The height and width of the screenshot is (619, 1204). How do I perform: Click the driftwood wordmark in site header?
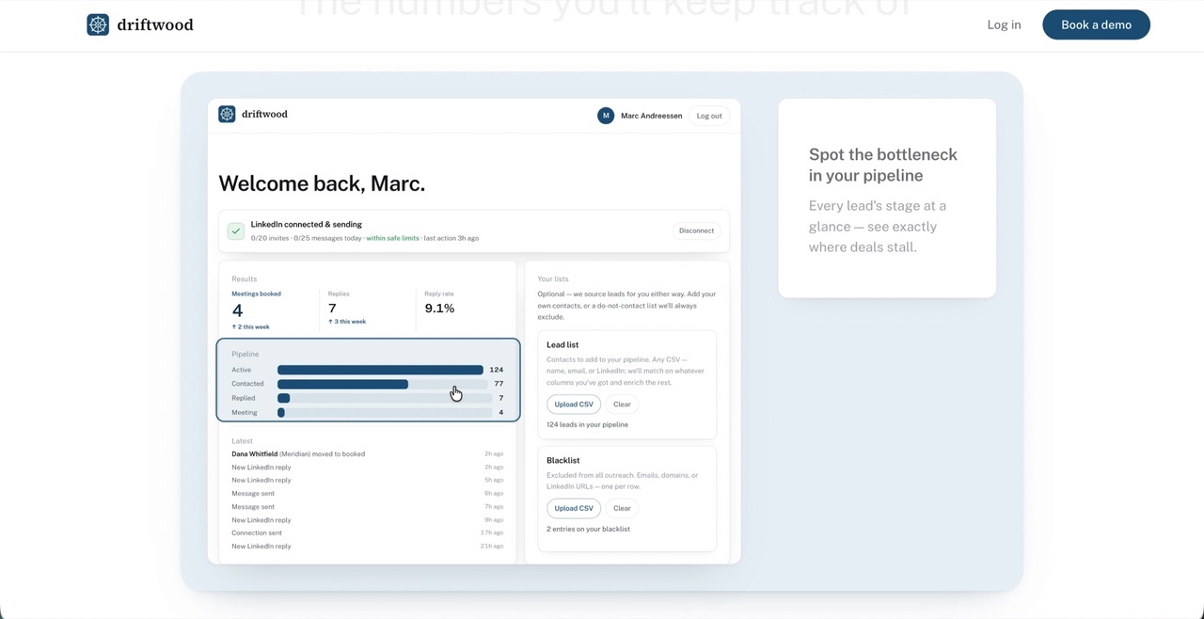tap(155, 24)
